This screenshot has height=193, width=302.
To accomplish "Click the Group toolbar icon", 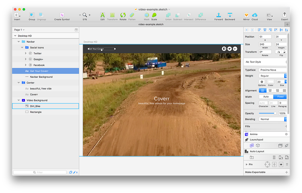I will (x=32, y=15).
